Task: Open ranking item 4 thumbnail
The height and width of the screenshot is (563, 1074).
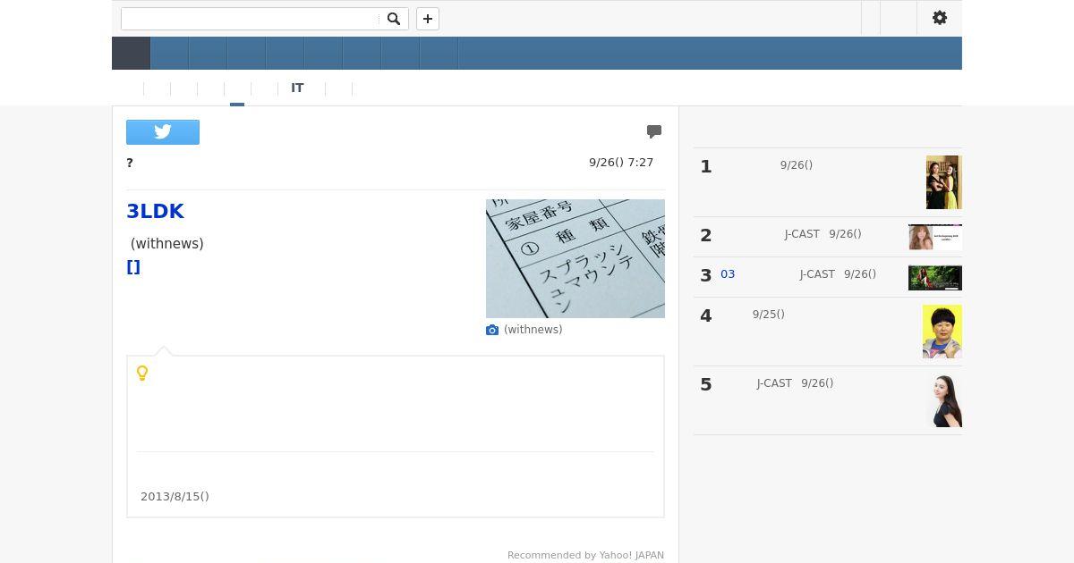Action: click(942, 332)
